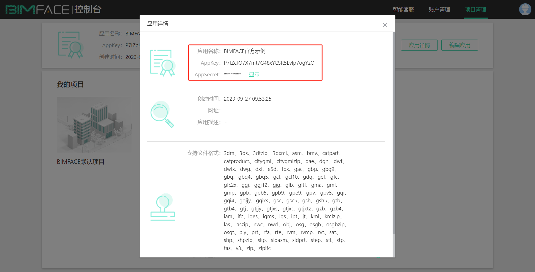Click the masked AppSecret asterisks
Viewport: 535px width, 272px height.
[233, 75]
